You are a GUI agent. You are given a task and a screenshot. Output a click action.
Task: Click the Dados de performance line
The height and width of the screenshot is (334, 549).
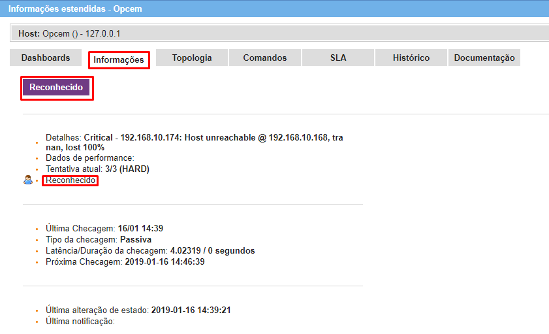89,158
